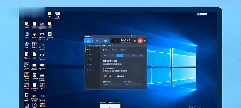Open the admin folder on desktop
The image size is (241, 108).
click(x=27, y=24)
